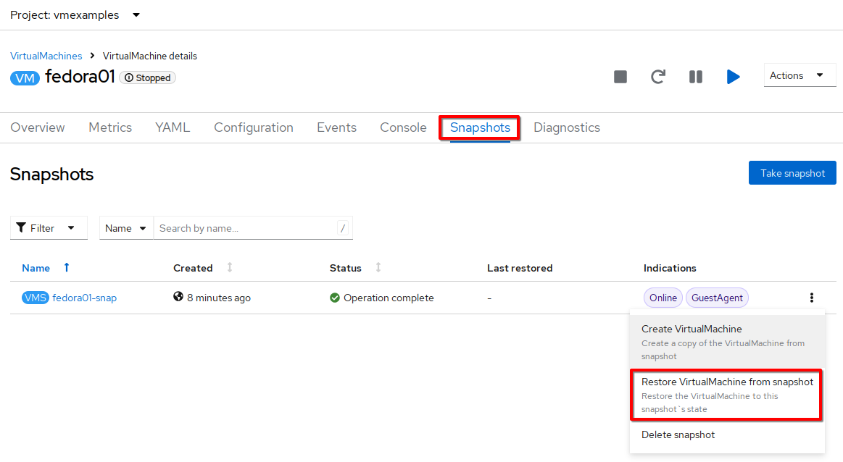Open the fedora01-snap snapshot link
The height and width of the screenshot is (462, 843).
[84, 298]
